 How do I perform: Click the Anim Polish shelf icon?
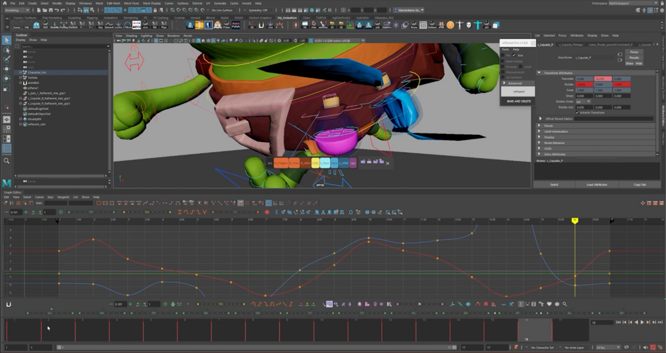236,25
